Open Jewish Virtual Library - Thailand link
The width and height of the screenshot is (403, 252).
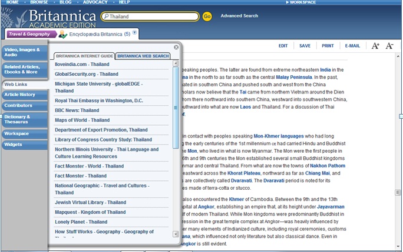point(91,203)
